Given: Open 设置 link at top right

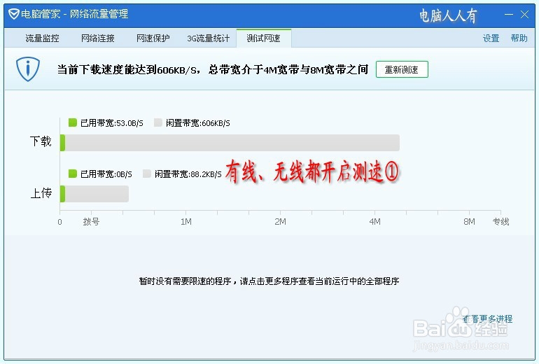Looking at the screenshot, I should (491, 38).
